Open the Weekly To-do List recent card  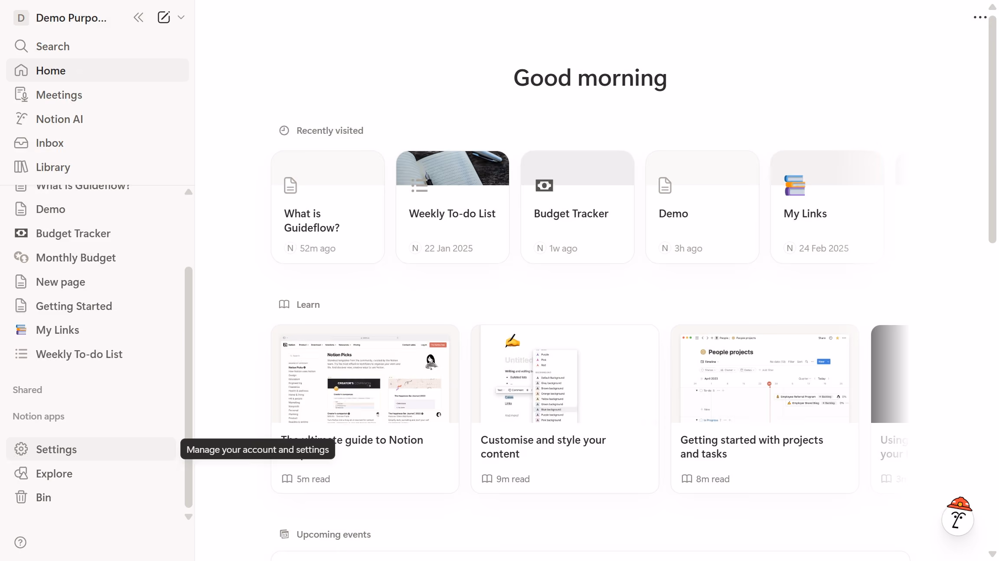(x=453, y=207)
